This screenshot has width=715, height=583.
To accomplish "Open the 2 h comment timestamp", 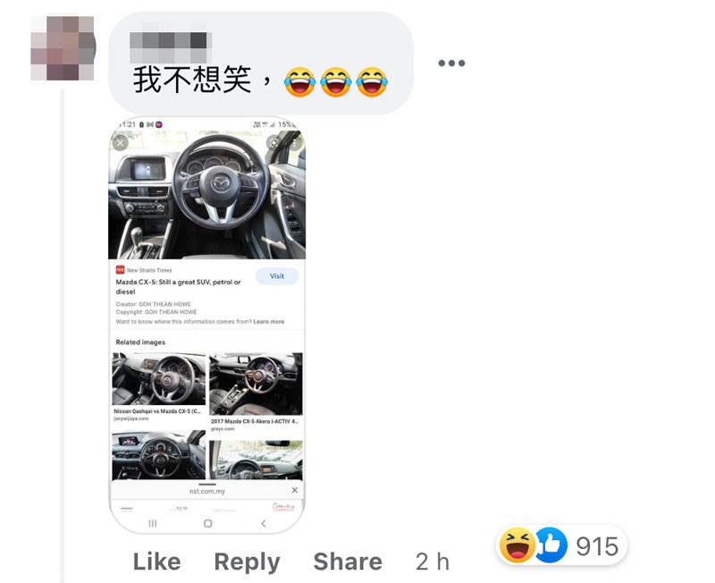I will coord(433,562).
